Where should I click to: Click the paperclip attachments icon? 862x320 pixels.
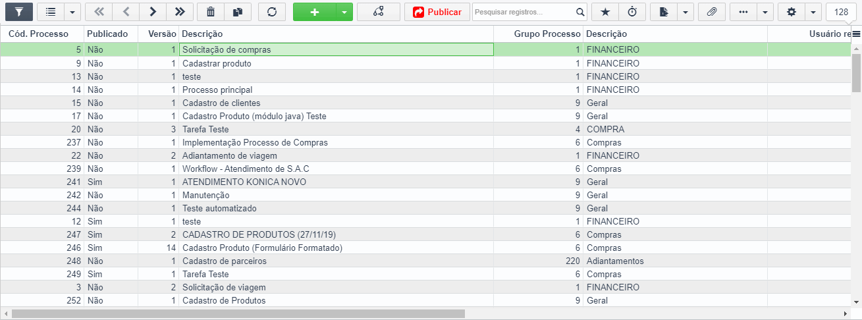[x=712, y=12]
